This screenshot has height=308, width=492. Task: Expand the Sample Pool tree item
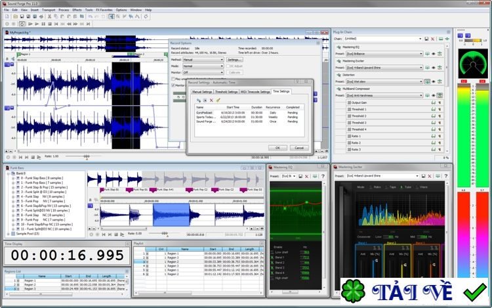[x=7, y=233]
